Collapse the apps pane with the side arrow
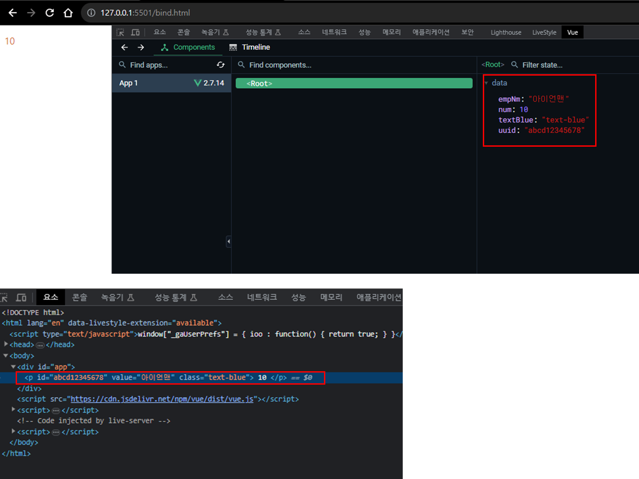The width and height of the screenshot is (639, 479). 229,242
